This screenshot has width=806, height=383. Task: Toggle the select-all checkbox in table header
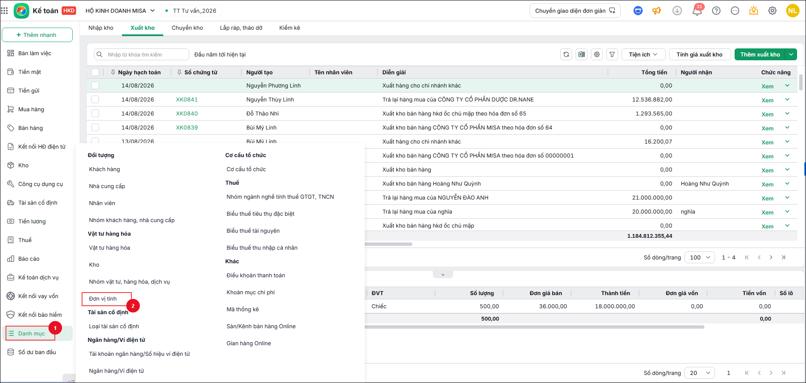[x=95, y=72]
